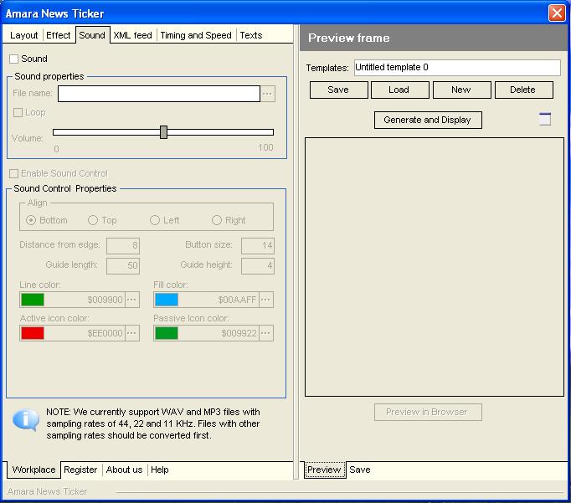571x503 pixels.
Task: Open Line color picker ellipsis button
Action: (131, 300)
